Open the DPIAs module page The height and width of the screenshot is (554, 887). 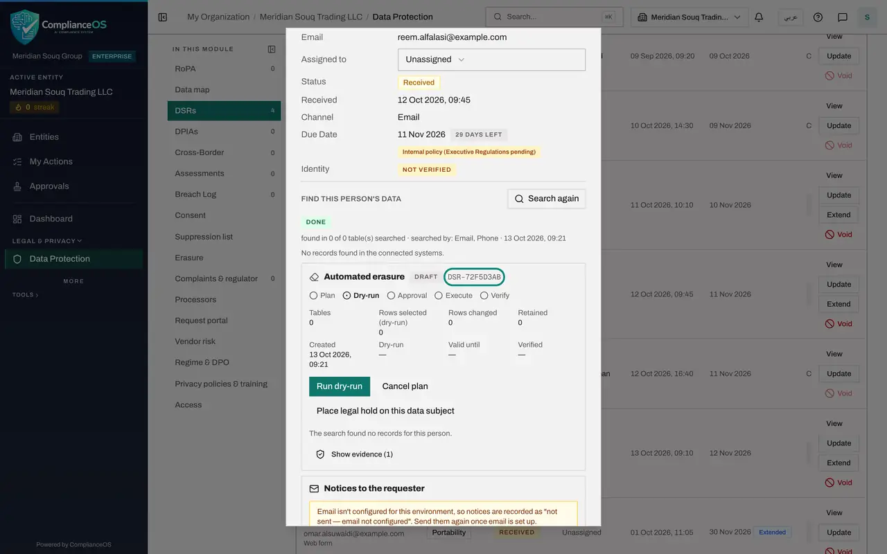pos(224,132)
